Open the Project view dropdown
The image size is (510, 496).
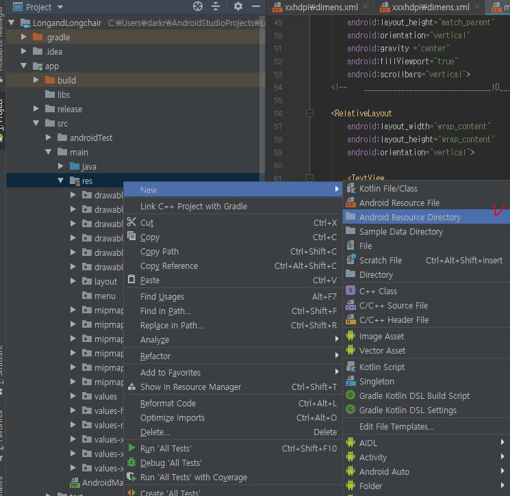[x=60, y=7]
